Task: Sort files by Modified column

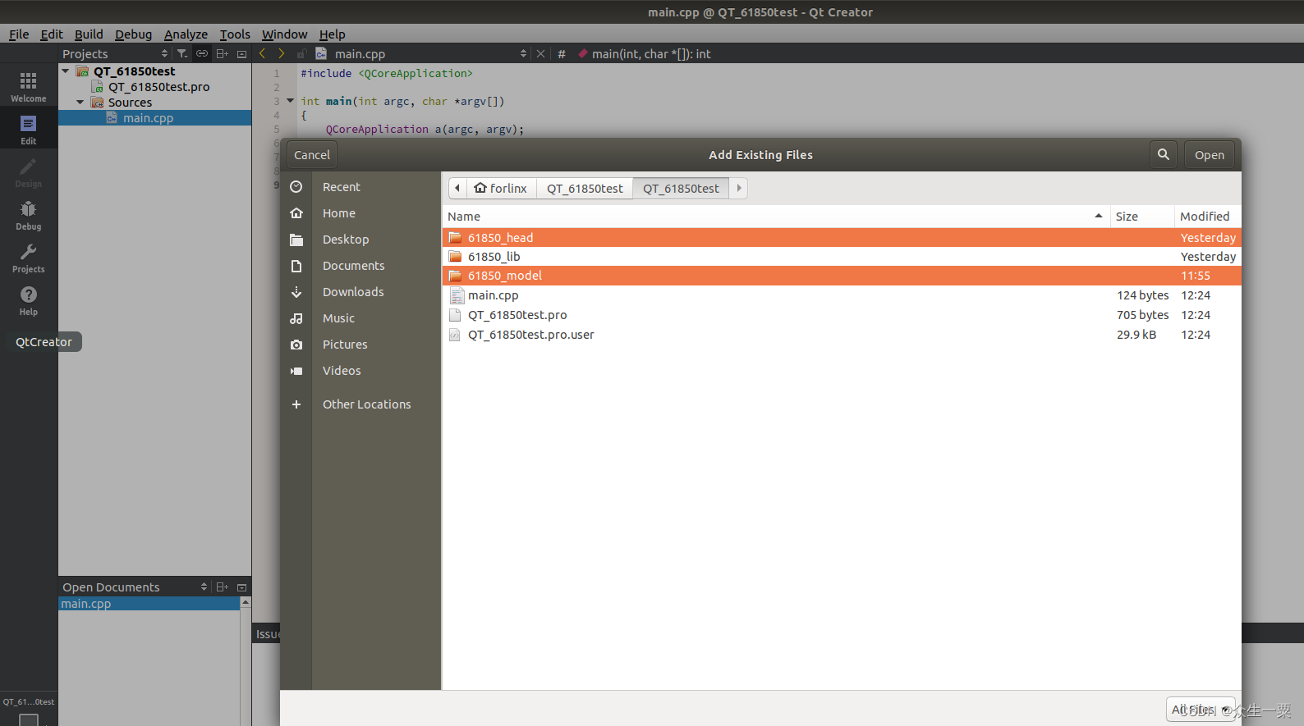Action: coord(1207,216)
